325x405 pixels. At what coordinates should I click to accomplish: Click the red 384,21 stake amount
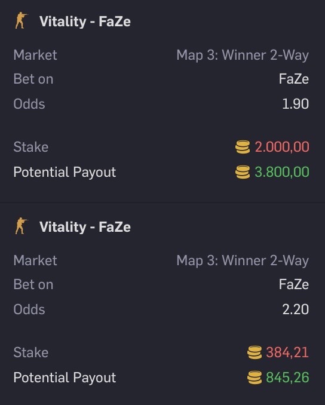tap(287, 352)
